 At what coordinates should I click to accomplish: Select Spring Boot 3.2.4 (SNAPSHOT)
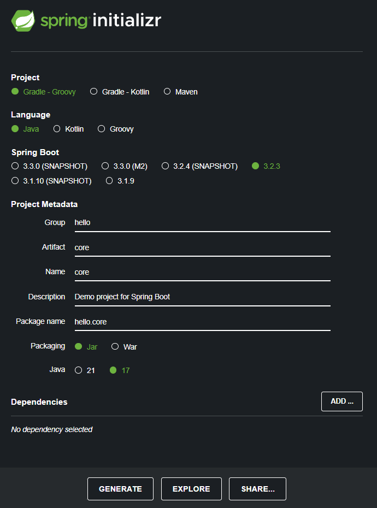pos(199,166)
